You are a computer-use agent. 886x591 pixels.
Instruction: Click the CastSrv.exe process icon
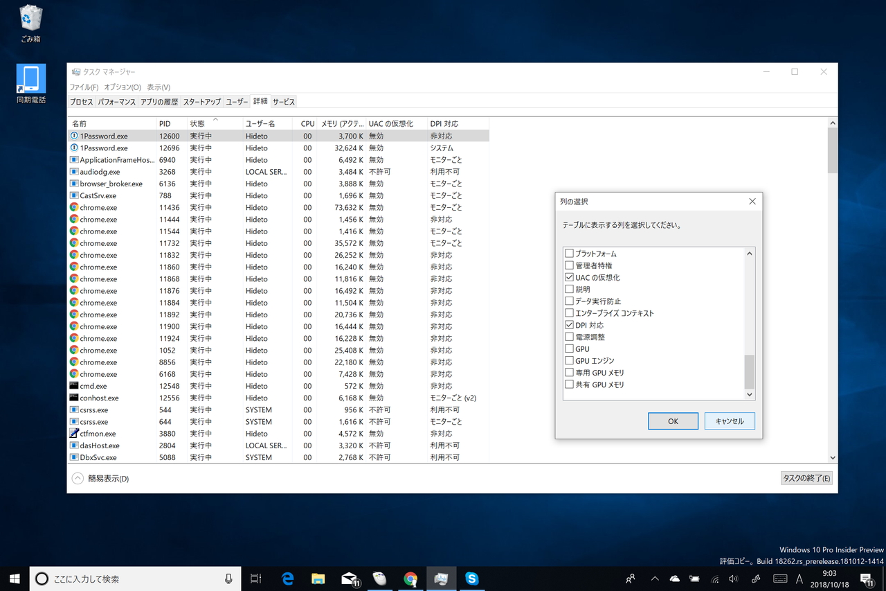74,195
